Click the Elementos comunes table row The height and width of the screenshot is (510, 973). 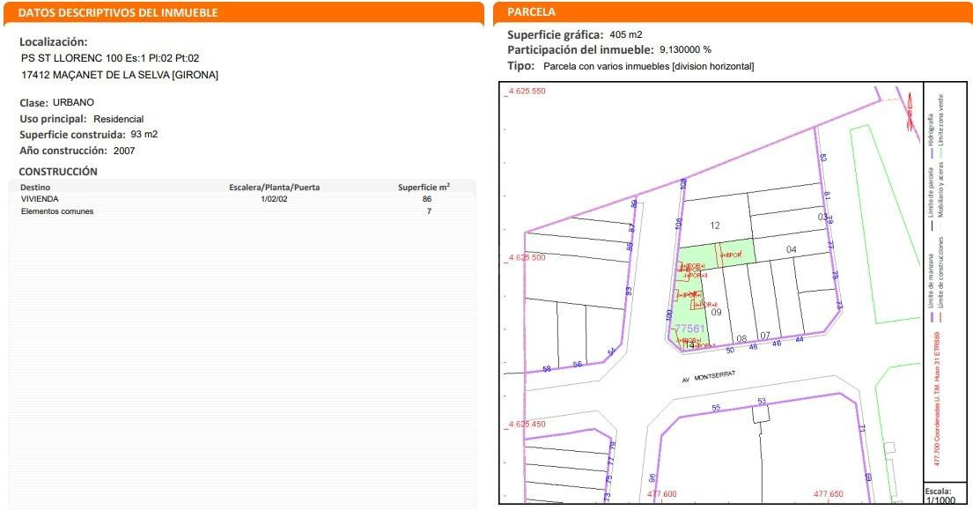242,211
